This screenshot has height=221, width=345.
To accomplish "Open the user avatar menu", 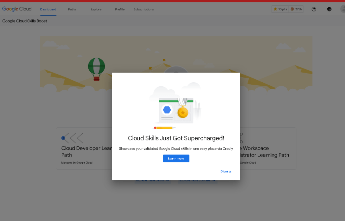I will pos(343,9).
